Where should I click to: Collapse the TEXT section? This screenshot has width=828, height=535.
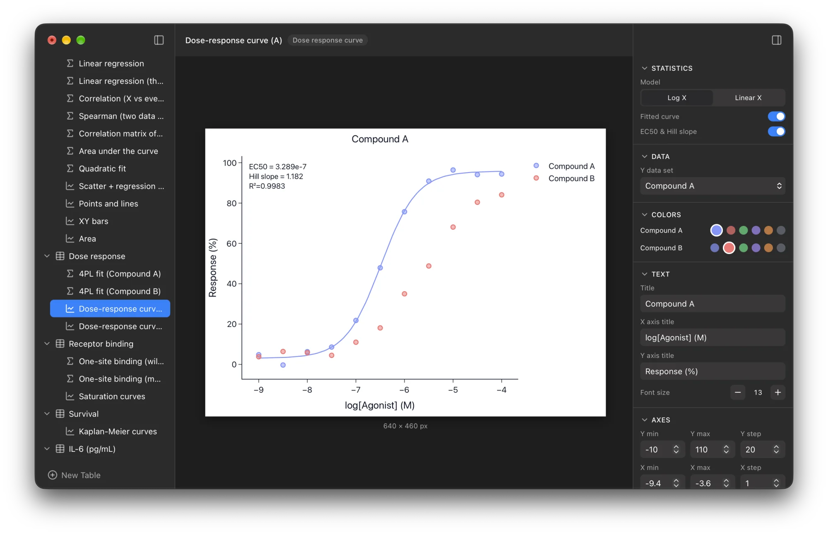[x=645, y=274]
